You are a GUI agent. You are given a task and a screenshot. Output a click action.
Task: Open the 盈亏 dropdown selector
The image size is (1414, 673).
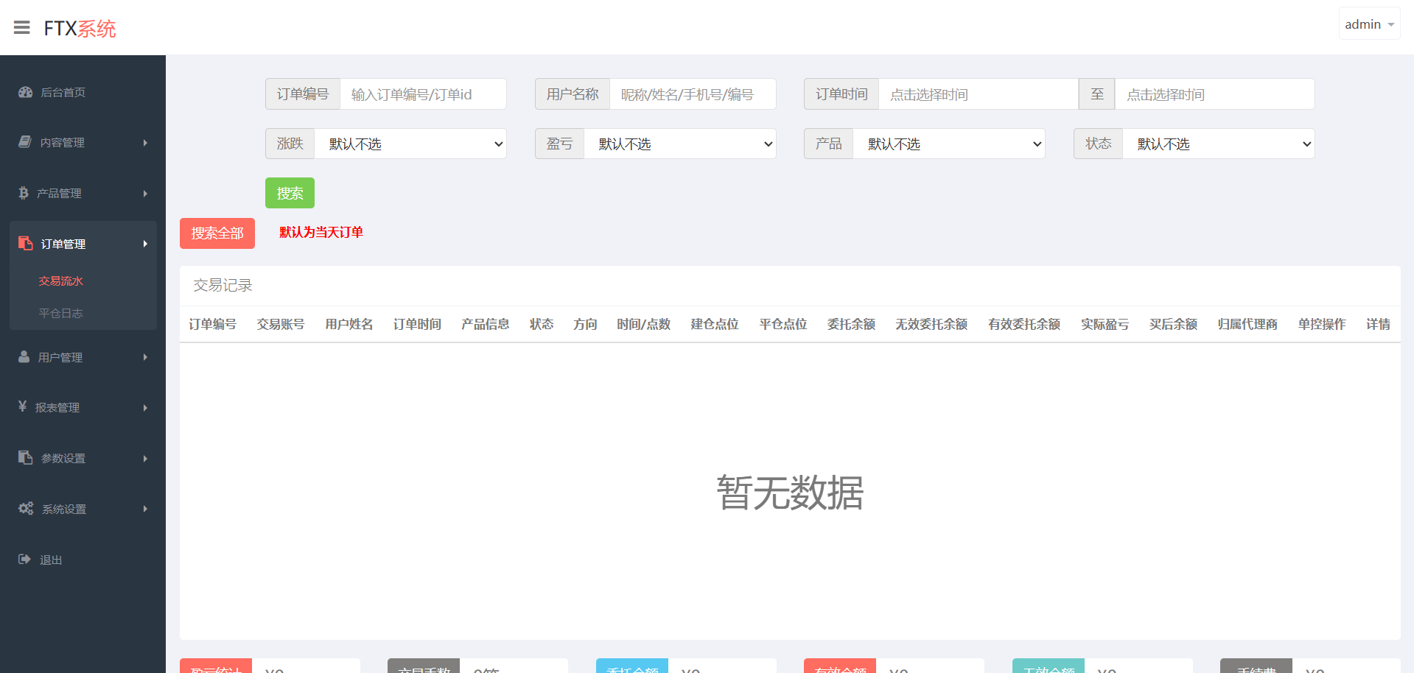point(679,144)
